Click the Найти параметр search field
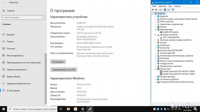 pos(23,17)
